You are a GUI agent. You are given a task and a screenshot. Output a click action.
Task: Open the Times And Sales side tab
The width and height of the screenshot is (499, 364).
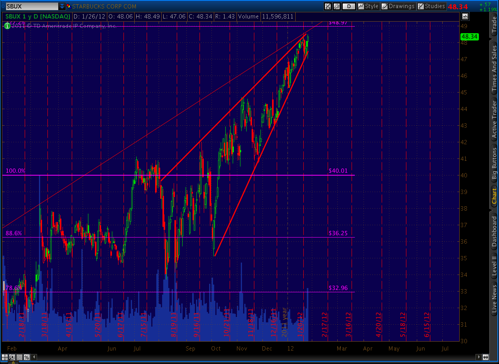(x=494, y=68)
